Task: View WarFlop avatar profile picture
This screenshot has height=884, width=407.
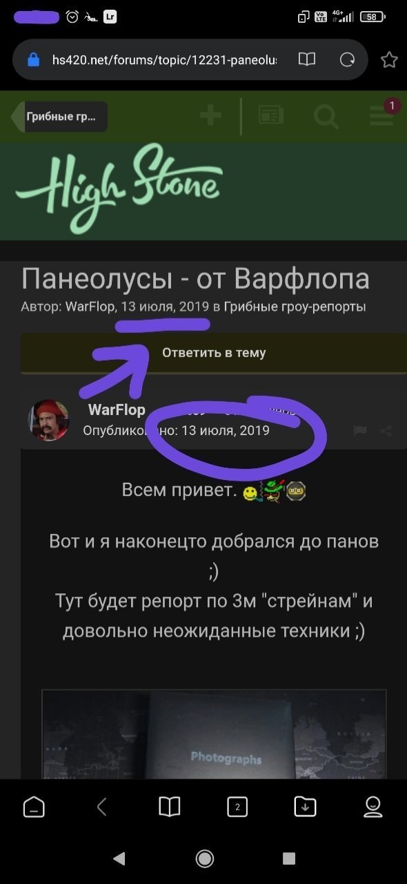Action: click(x=48, y=421)
